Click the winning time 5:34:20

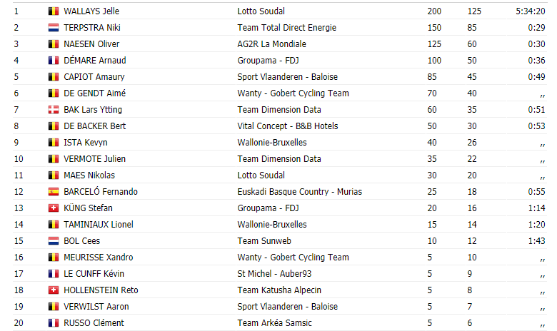(531, 11)
